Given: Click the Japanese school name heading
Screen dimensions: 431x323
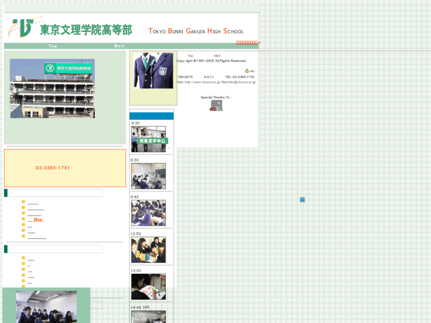Looking at the screenshot, I should coord(86,30).
